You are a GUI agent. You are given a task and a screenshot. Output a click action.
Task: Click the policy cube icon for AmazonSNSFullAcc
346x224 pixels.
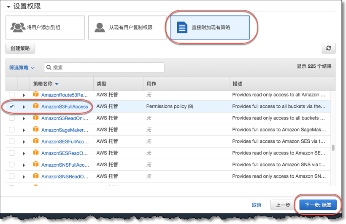[x=36, y=164]
